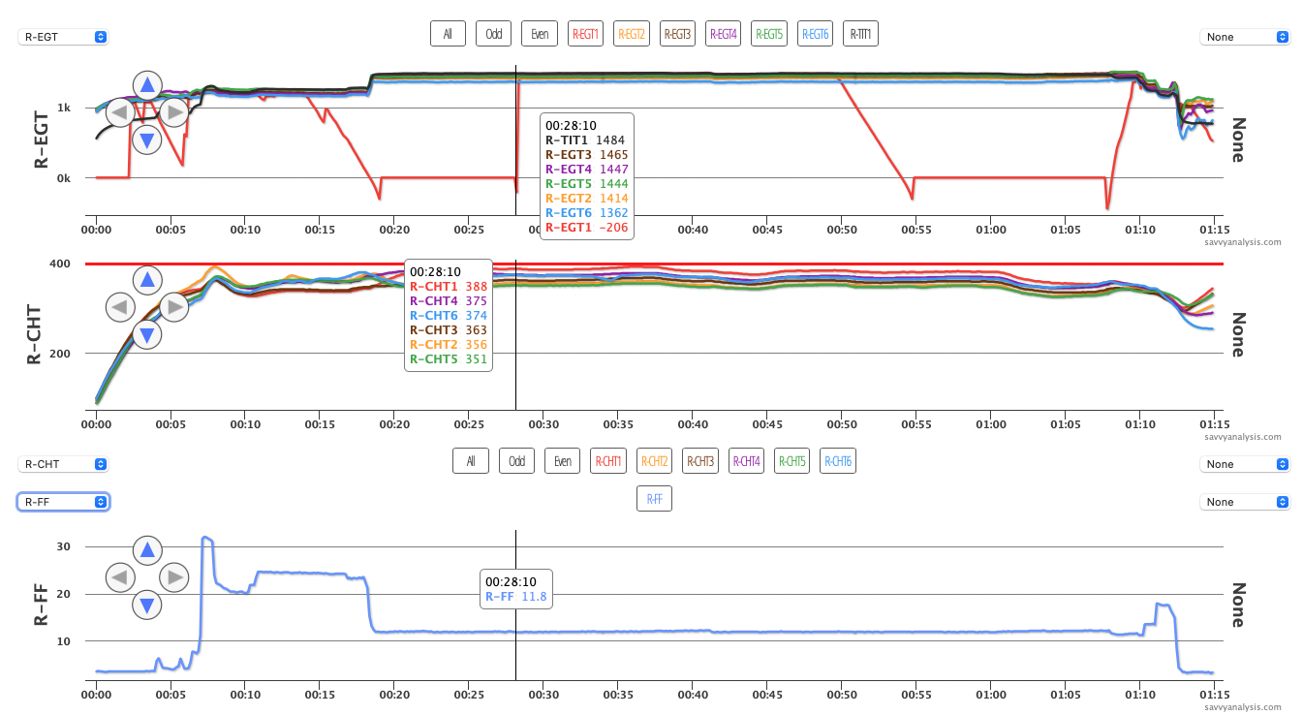Screen dimensions: 1303x715
Task: Pan the R-EGT chart left
Action: click(119, 112)
